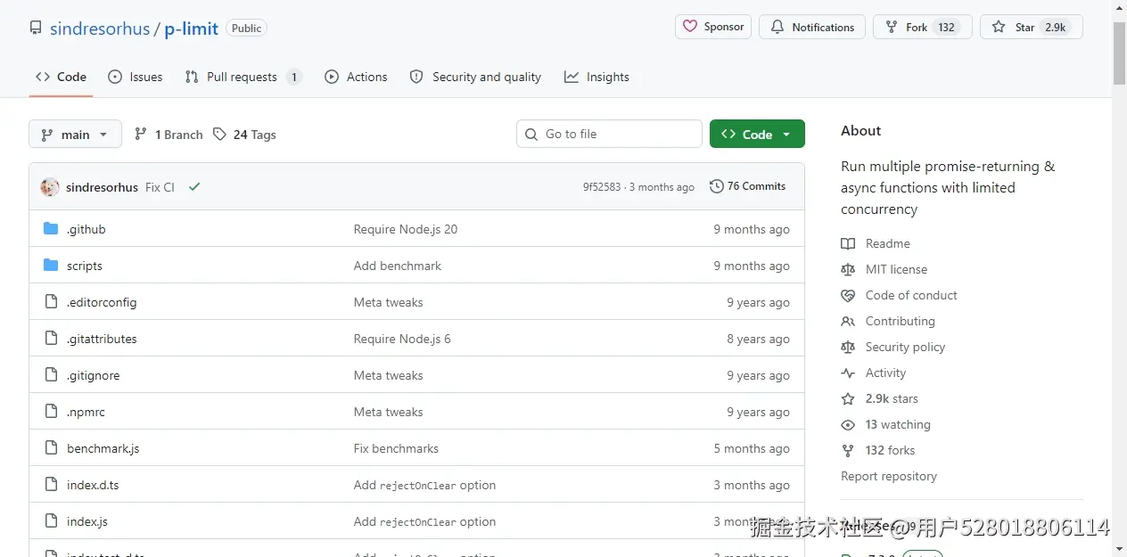The image size is (1127, 557).
Task: Click the sindresorhus avatar in commit bar
Action: [x=50, y=187]
